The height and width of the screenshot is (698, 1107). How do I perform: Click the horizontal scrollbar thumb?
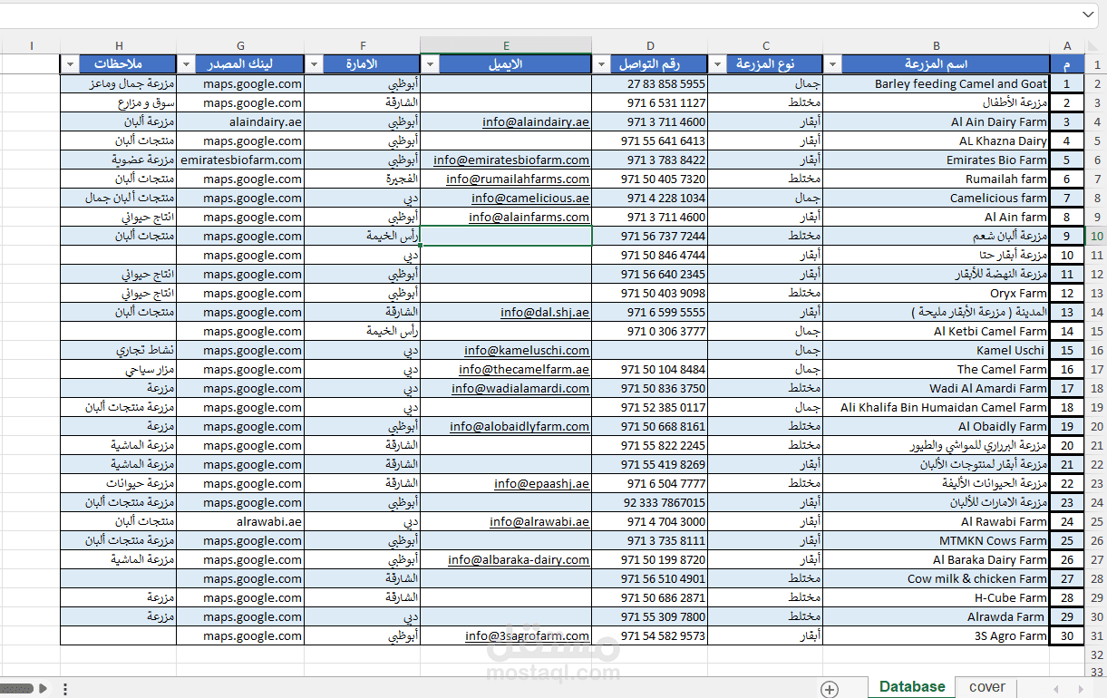click(x=16, y=688)
